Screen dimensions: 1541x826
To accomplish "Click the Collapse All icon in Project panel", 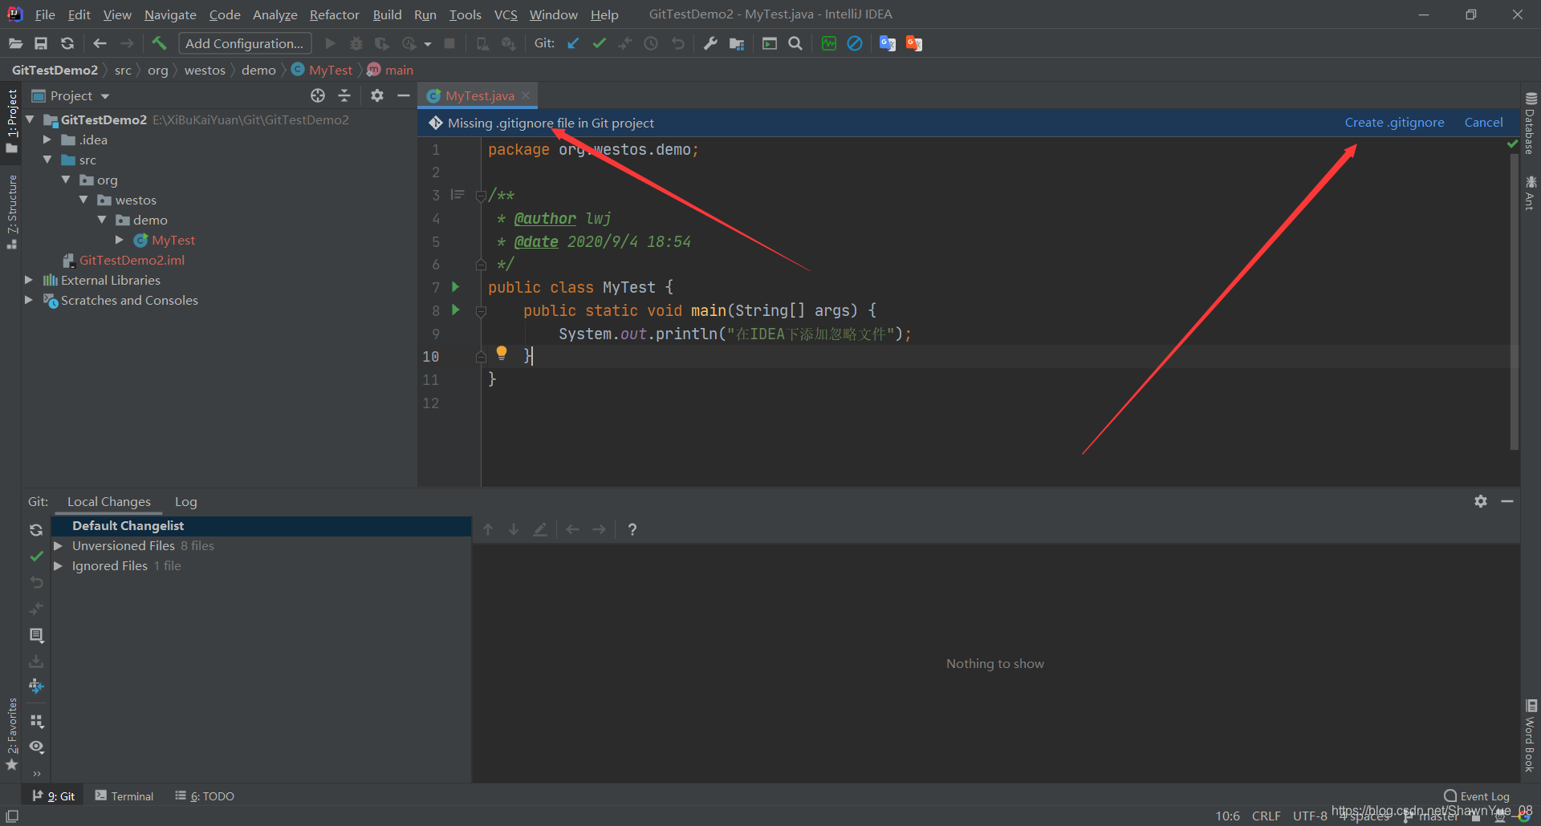I will (344, 95).
